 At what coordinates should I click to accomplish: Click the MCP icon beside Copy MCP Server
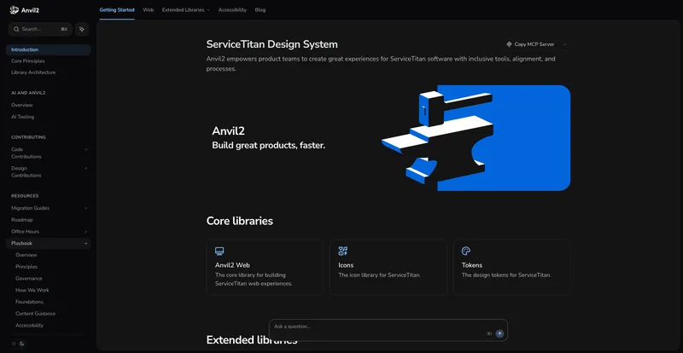click(x=509, y=44)
